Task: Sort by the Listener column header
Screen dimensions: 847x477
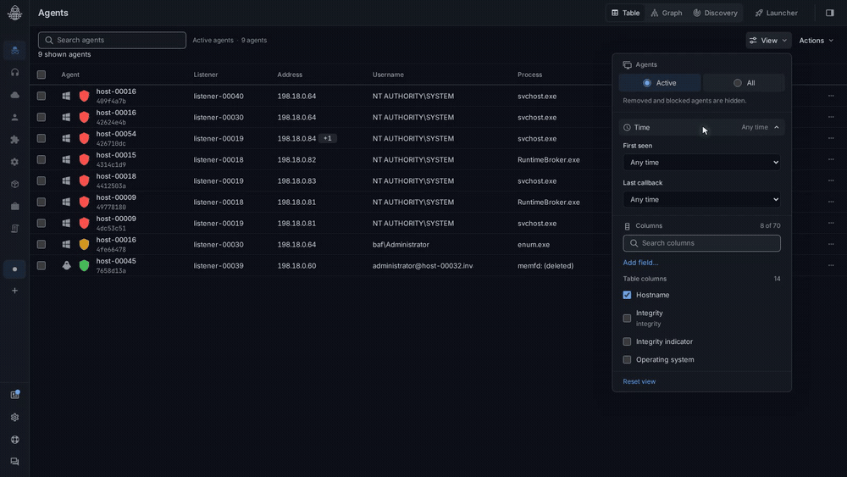Action: 206,75
